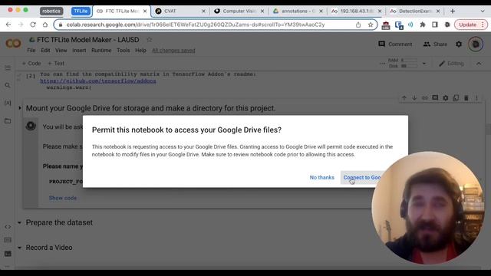Bookmark this page with the star
This screenshot has width=491, height=276.
371,25
